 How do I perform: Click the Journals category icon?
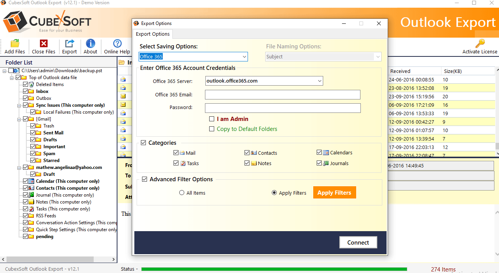pyautogui.click(x=326, y=163)
